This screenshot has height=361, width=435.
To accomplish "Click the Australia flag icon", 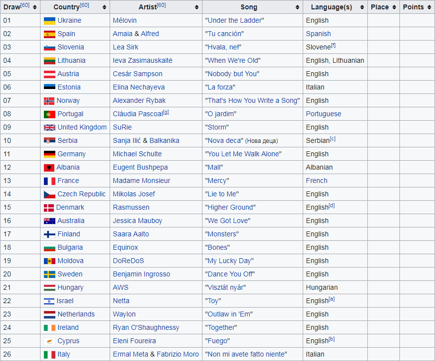I will 49,221.
